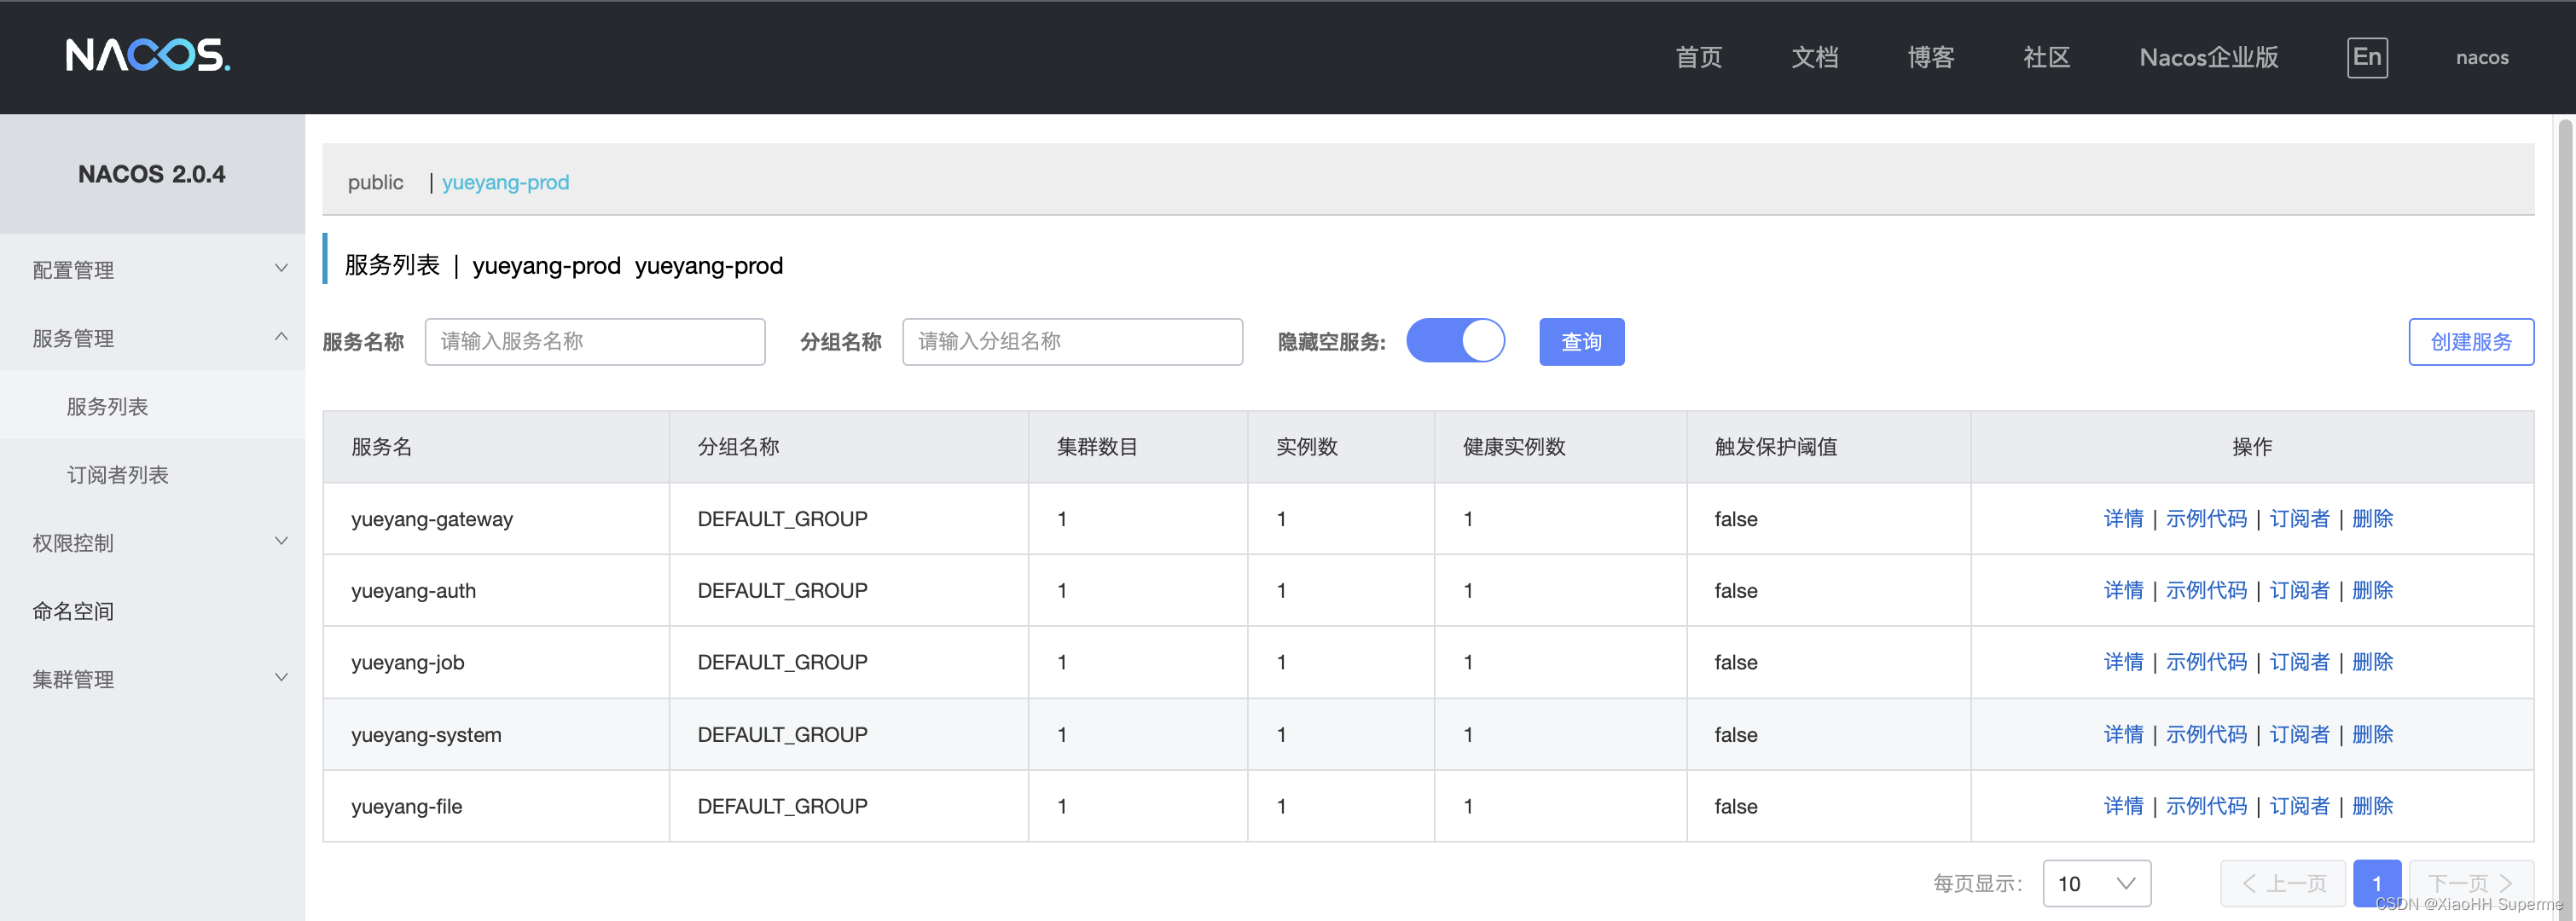Open 详情 for yueyang-system

(x=2123, y=734)
